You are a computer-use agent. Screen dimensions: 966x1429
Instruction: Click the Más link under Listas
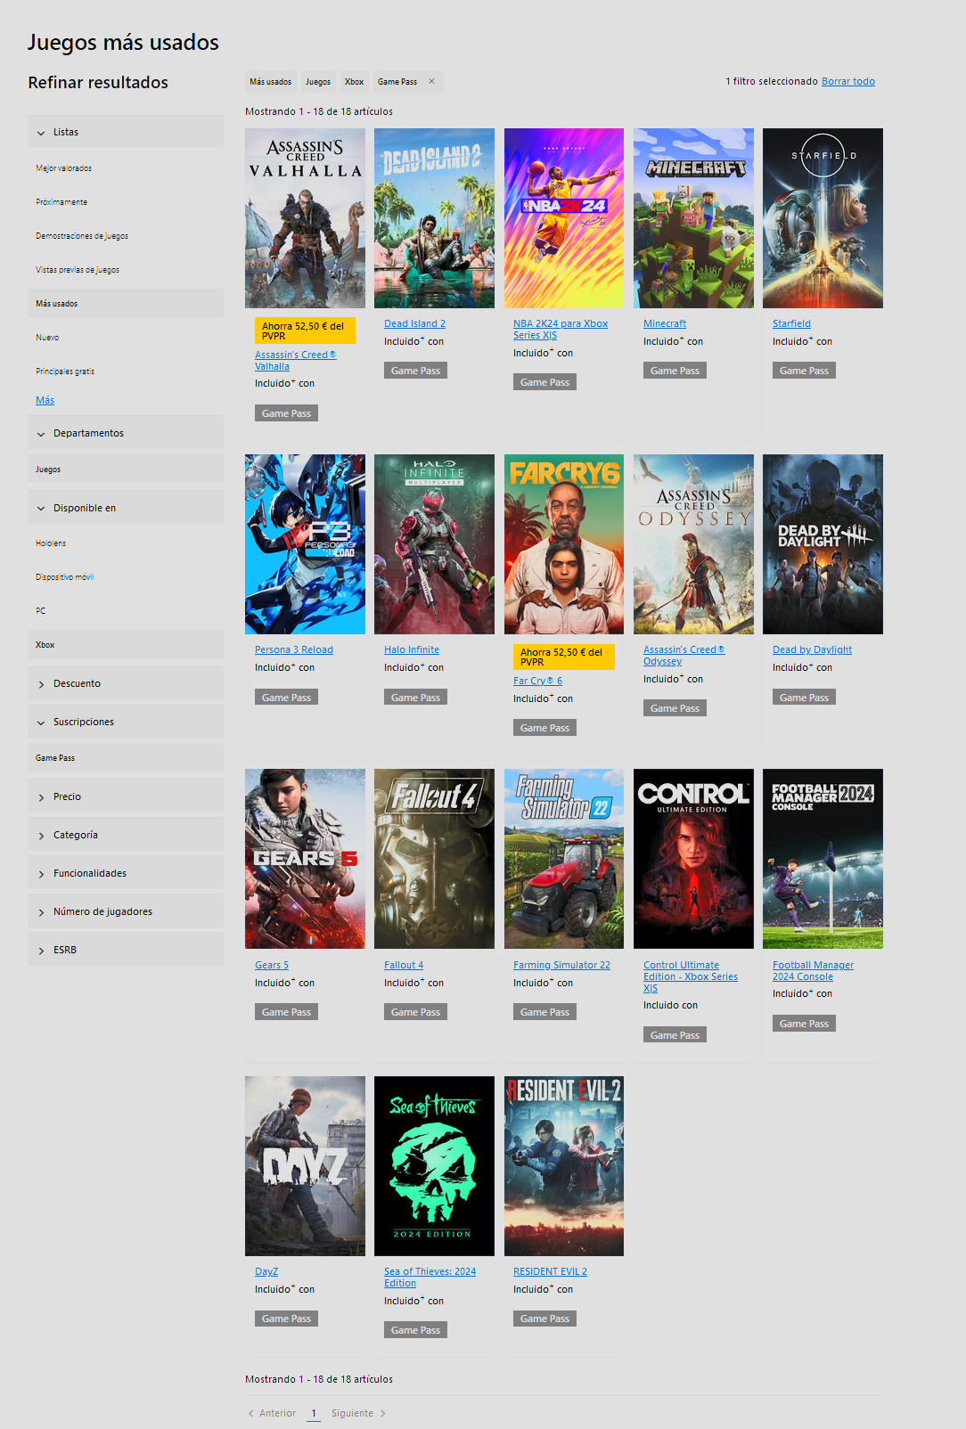(x=45, y=400)
